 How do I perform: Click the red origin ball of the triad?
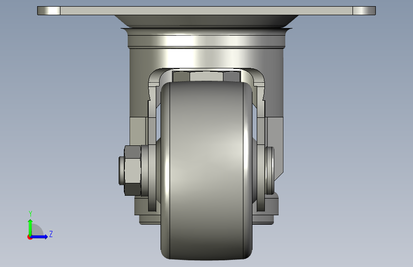pos(30,237)
